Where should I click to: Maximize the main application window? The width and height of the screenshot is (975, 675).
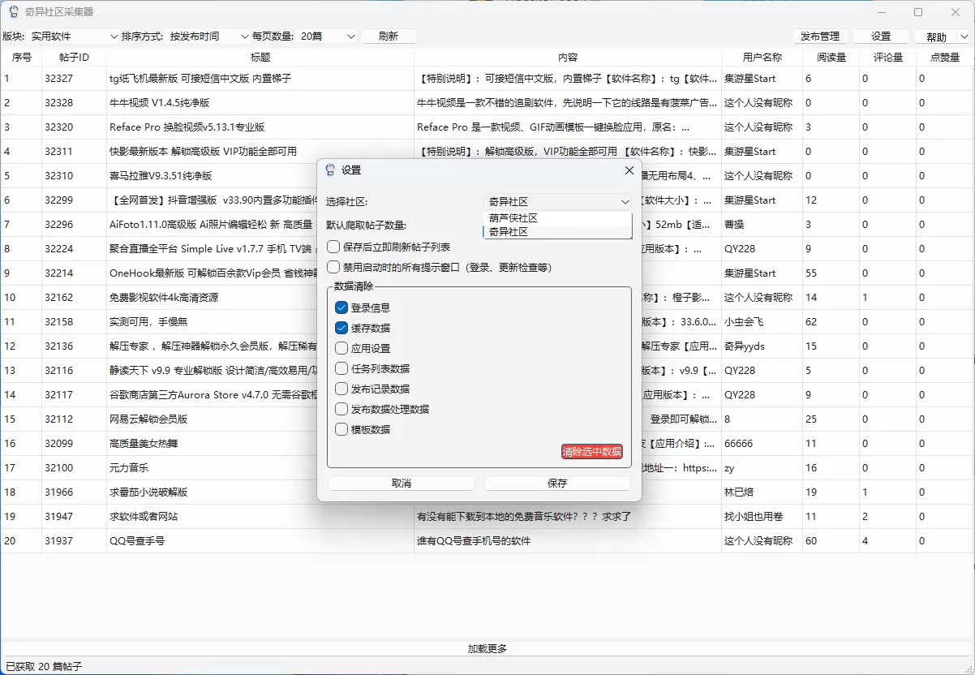(x=918, y=12)
